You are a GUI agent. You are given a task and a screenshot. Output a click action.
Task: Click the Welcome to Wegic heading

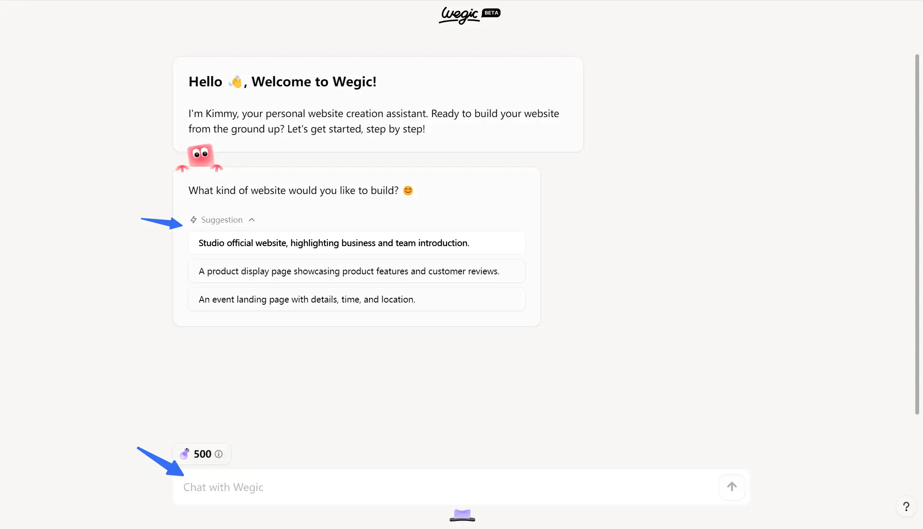(314, 82)
